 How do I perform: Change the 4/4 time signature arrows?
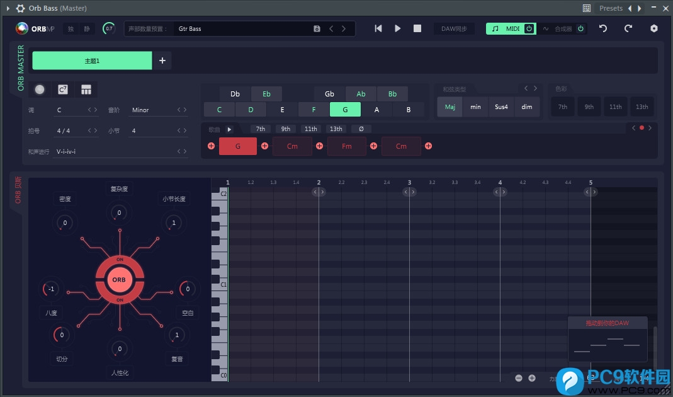click(x=93, y=130)
